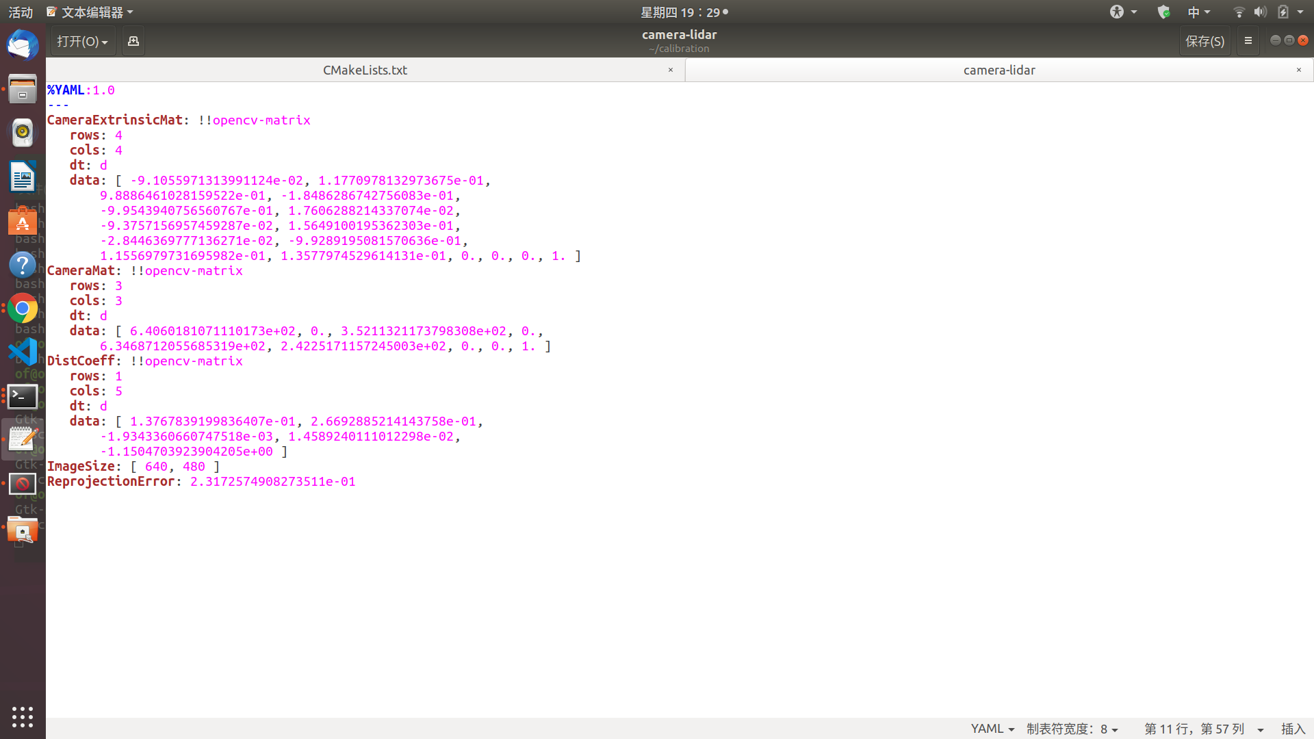Click the %YAML:1.0 header line

(x=81, y=90)
